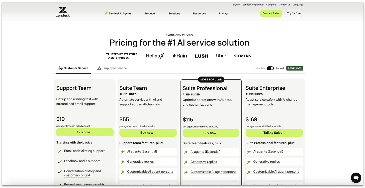Click checkmark beside Facebook and X support
This screenshot has width=365, height=188.
pyautogui.click(x=59, y=161)
